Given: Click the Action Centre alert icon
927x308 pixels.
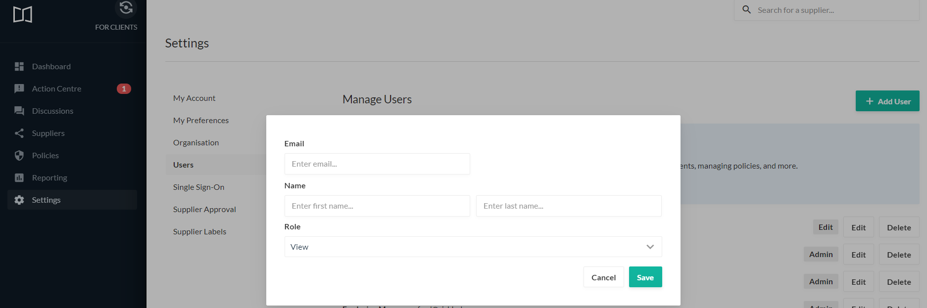Looking at the screenshot, I should [19, 88].
